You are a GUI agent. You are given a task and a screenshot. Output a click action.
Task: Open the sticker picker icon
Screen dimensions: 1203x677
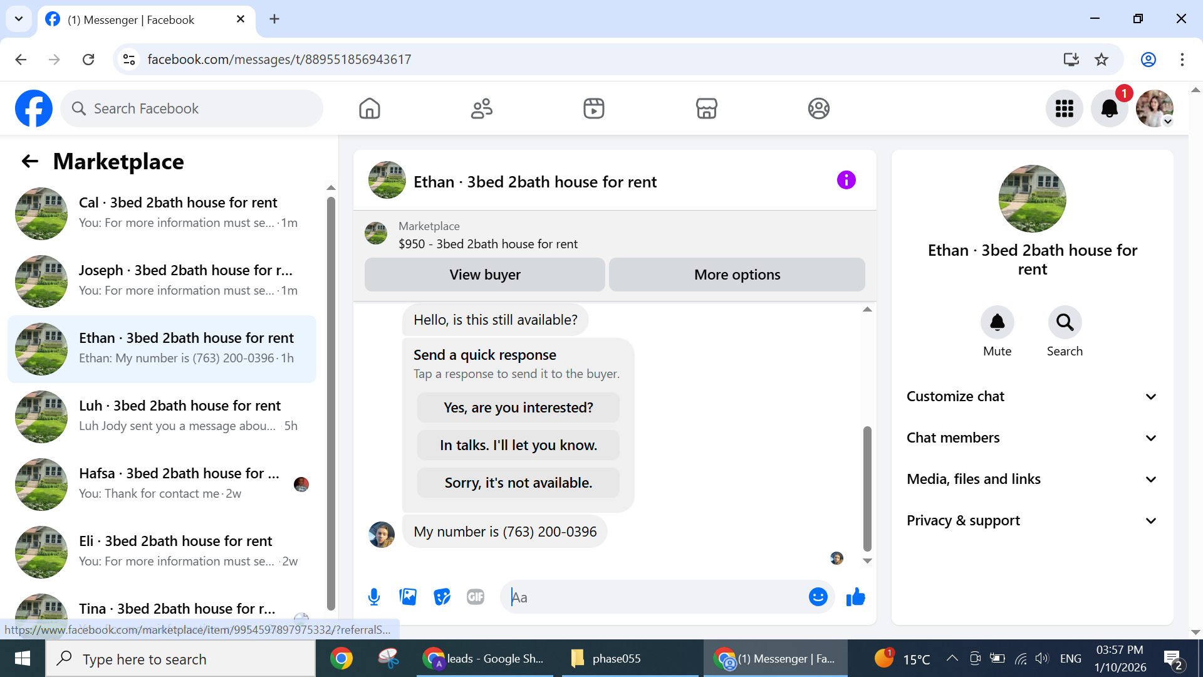tap(442, 597)
